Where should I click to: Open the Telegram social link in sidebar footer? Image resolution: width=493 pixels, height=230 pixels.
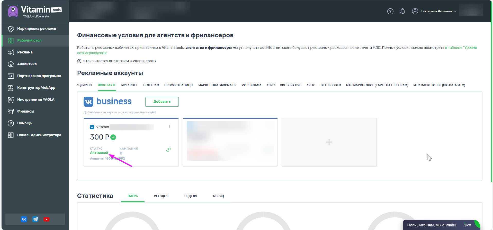click(x=35, y=219)
